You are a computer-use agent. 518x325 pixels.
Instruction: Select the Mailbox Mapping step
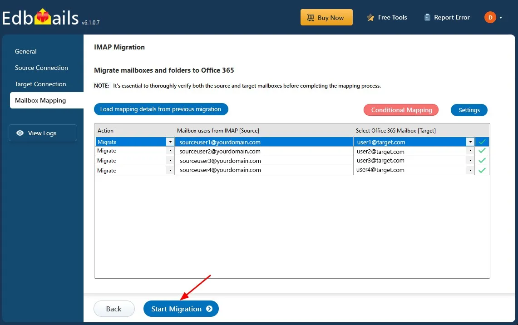pyautogui.click(x=47, y=100)
